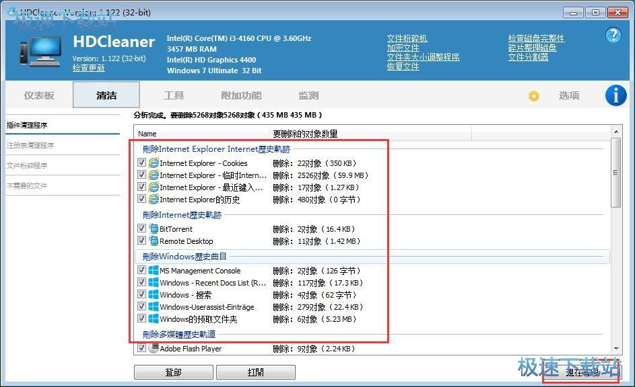Uncheck the Windows的预取文件夹 checkbox

click(x=141, y=318)
